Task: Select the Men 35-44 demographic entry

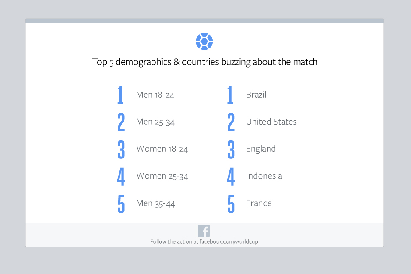Action: [x=155, y=203]
